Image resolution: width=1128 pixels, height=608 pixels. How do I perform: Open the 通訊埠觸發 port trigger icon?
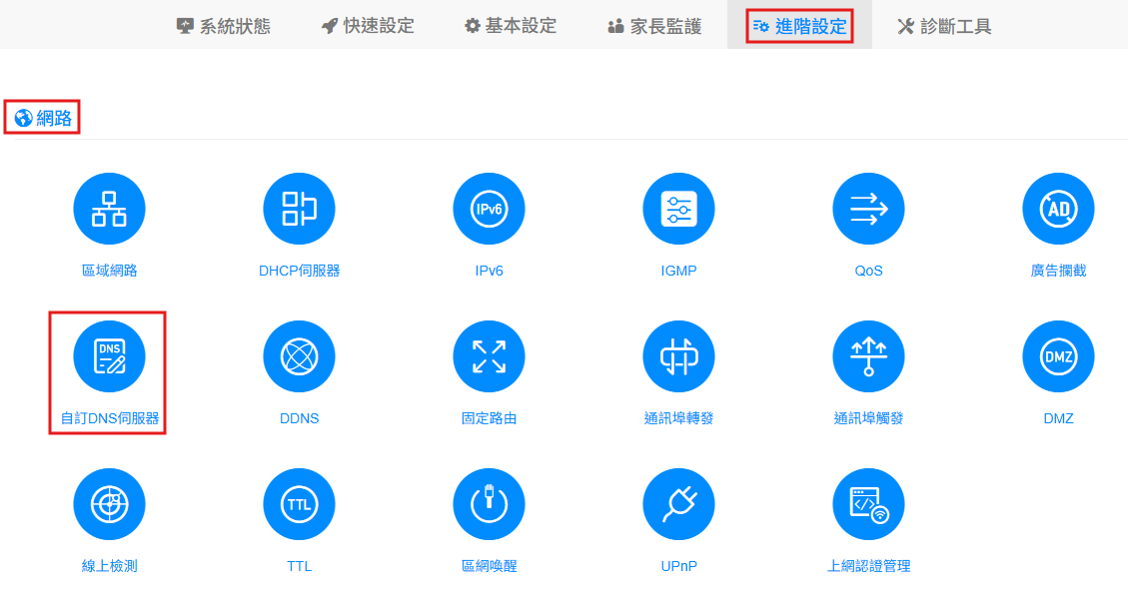(x=868, y=356)
